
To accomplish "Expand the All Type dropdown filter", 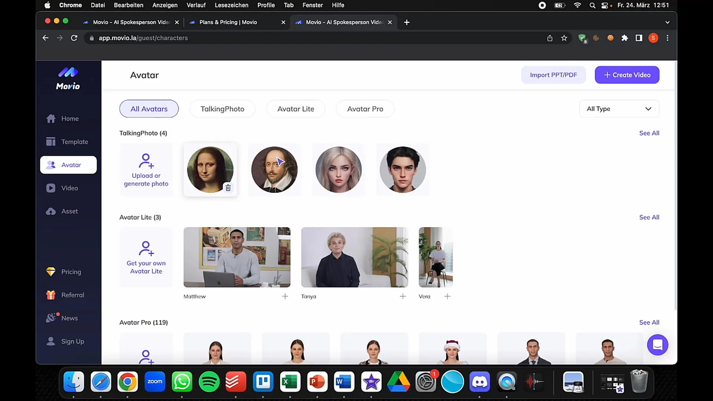I will coord(619,108).
